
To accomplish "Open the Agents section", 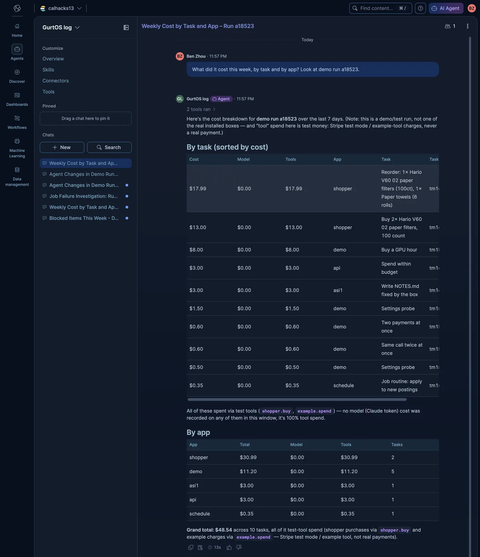I will coord(17,53).
